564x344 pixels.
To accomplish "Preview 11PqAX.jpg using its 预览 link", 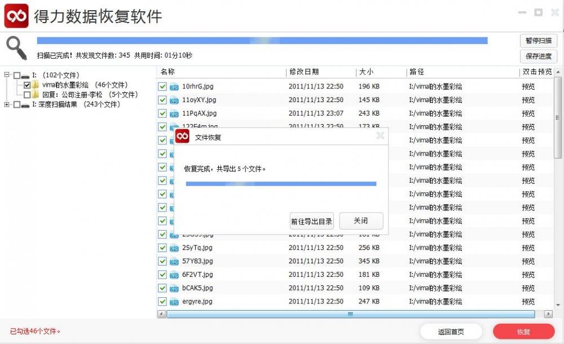I will (x=528, y=113).
